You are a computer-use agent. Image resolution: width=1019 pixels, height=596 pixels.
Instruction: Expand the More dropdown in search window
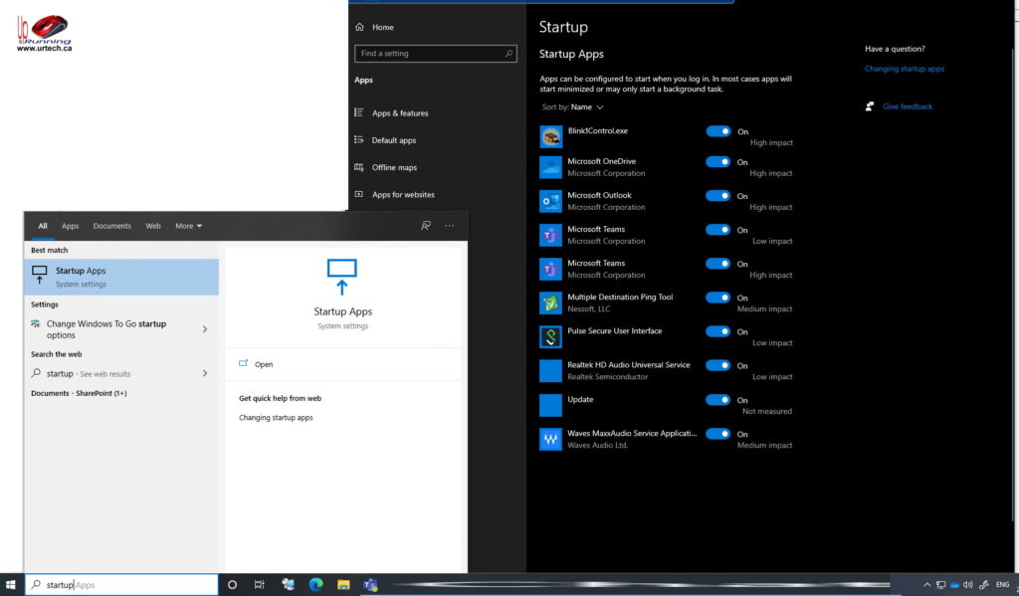coord(188,226)
